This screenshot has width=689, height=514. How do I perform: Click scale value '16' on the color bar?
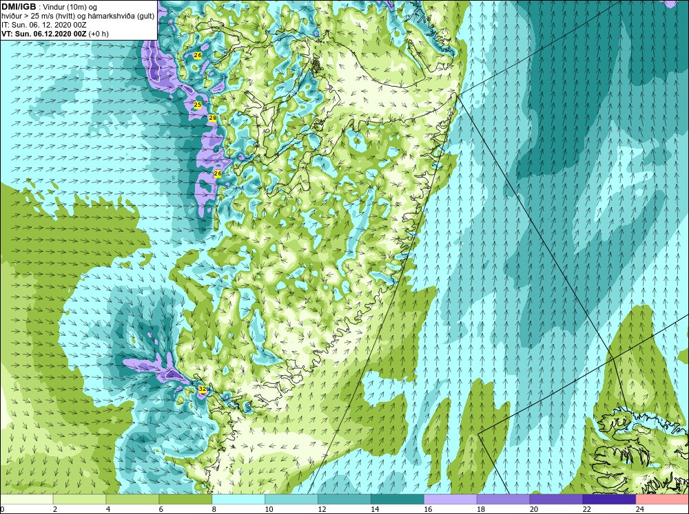click(428, 509)
